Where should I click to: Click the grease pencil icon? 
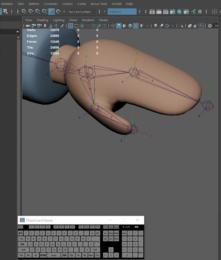point(62,26)
